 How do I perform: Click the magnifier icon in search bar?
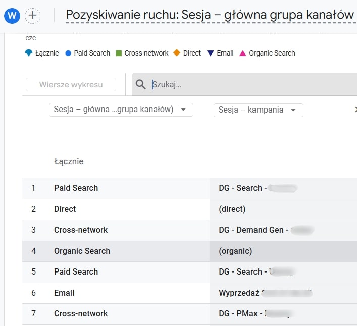141,85
